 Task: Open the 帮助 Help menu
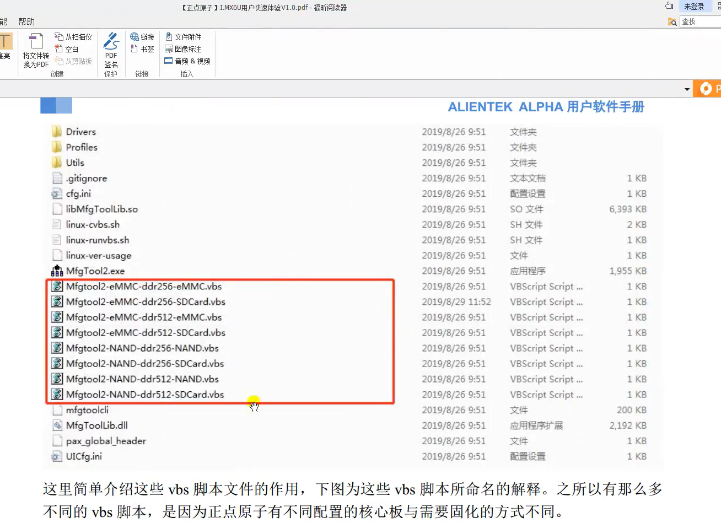26,21
